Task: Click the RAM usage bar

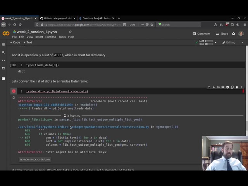Action: [209, 41]
